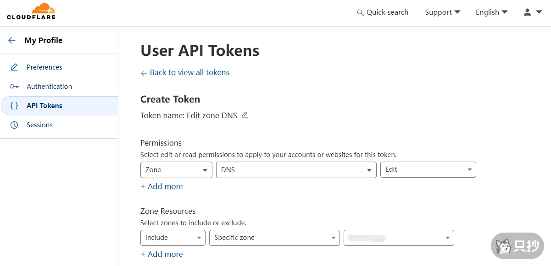Click the Cloudflare logo

(x=31, y=11)
